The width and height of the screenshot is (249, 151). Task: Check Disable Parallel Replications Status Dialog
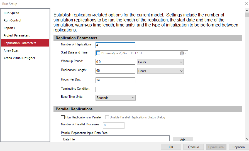[107, 117]
